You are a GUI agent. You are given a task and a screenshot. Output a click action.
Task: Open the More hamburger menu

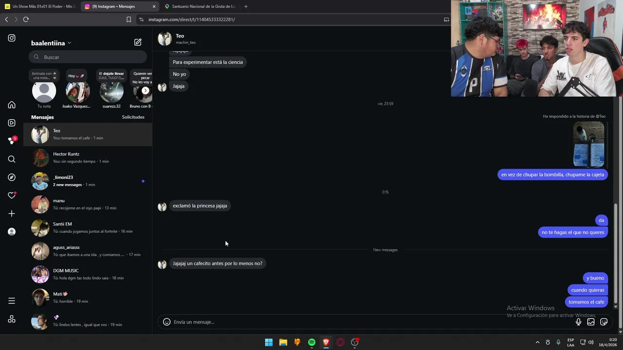coord(12,301)
